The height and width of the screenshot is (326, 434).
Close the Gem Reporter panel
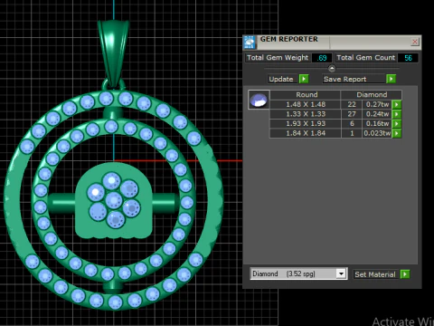pyautogui.click(x=415, y=42)
